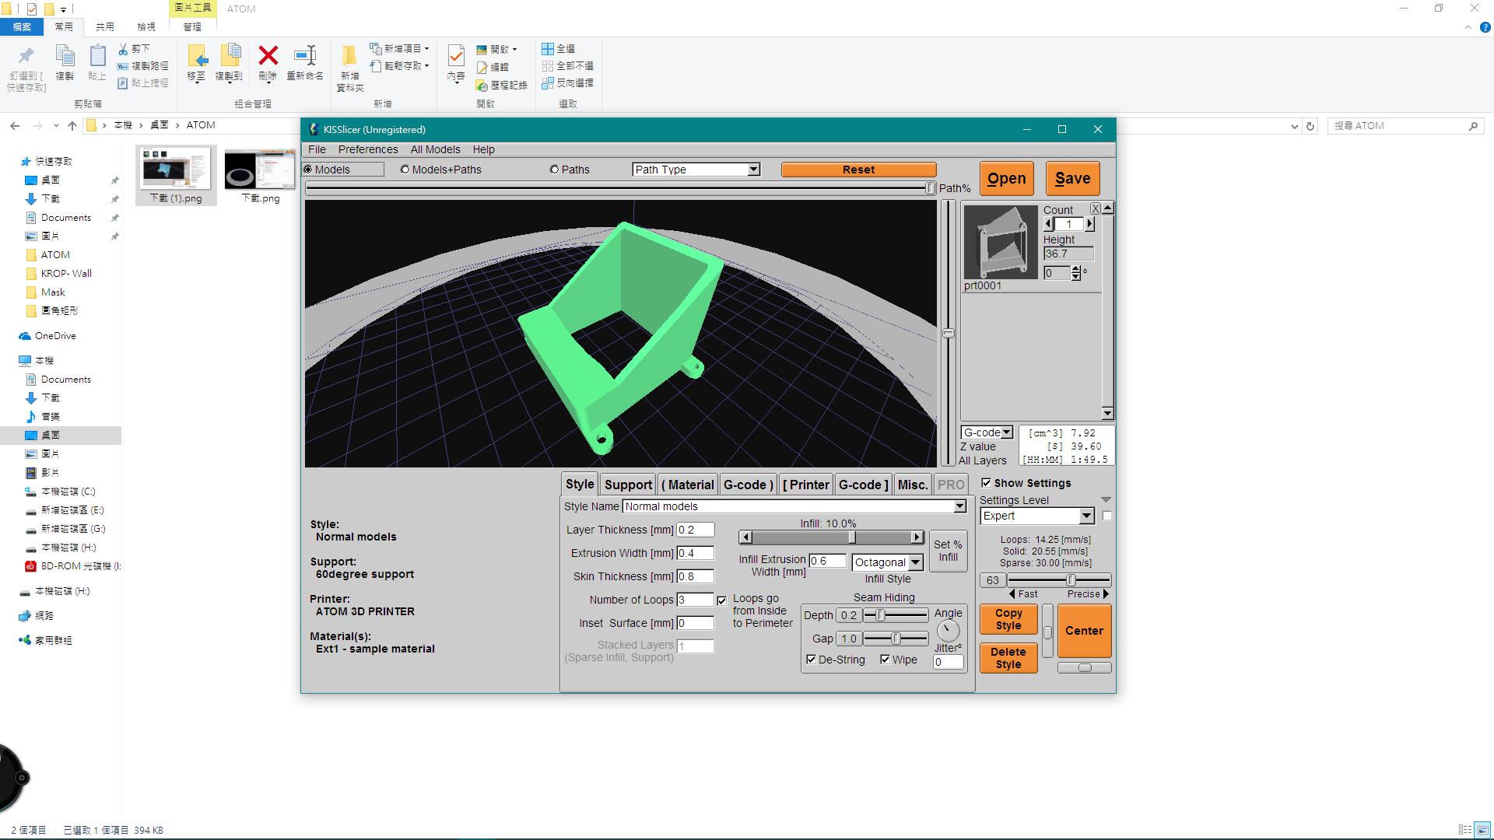Click the Save button in KISSlicer
Image resolution: width=1494 pixels, height=840 pixels.
click(x=1072, y=178)
